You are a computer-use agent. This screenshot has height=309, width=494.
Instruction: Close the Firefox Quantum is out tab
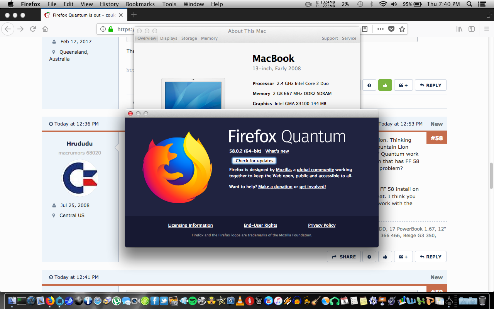pos(121,15)
